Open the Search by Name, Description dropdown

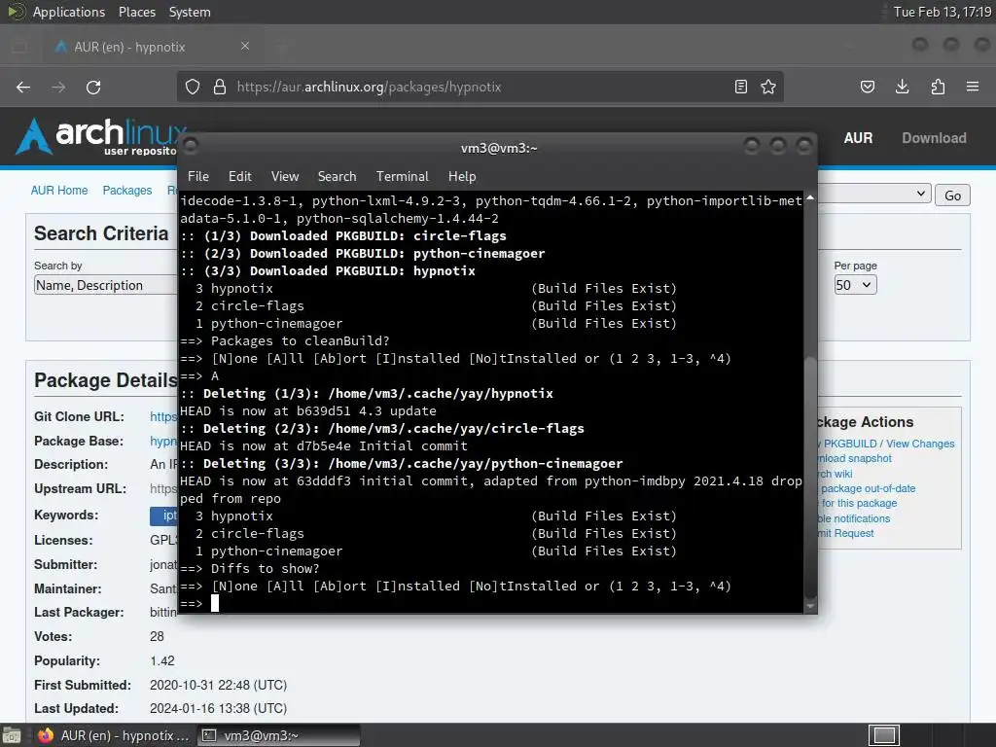(x=105, y=285)
